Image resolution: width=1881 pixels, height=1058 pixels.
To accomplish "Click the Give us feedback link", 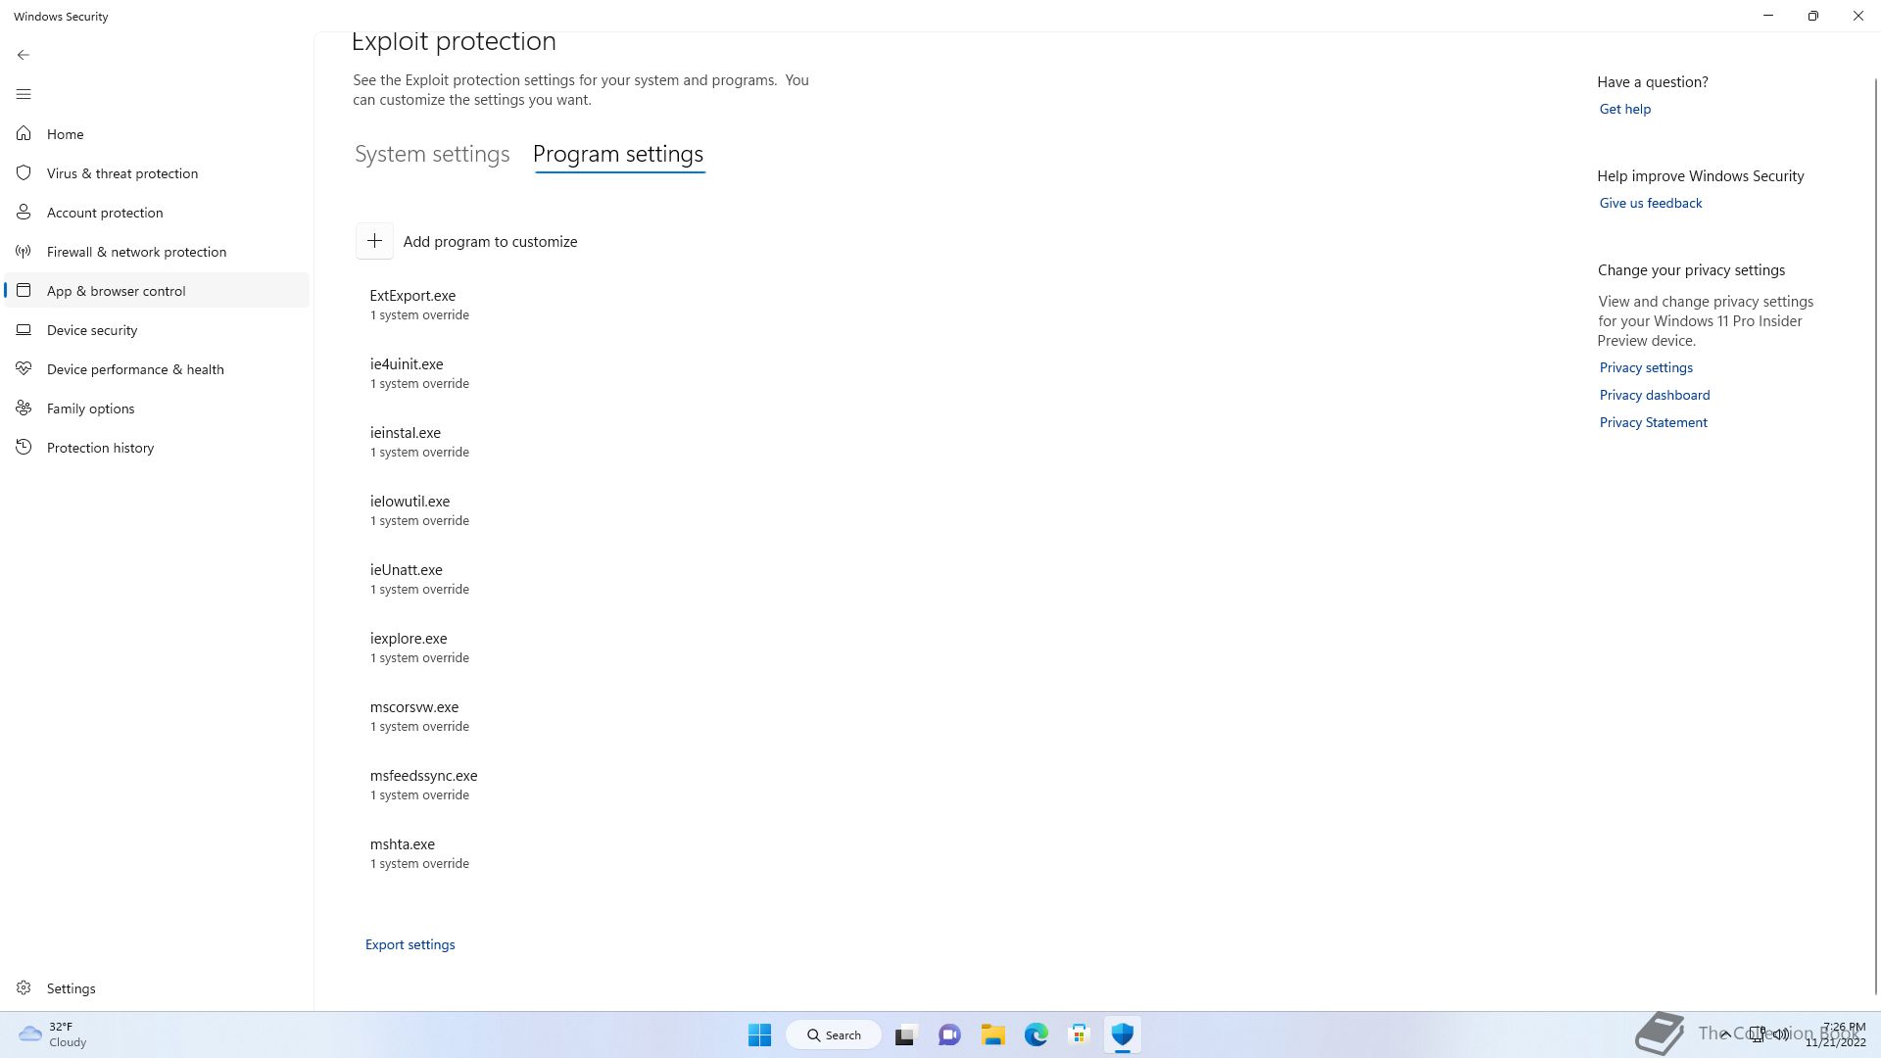I will (x=1650, y=203).
